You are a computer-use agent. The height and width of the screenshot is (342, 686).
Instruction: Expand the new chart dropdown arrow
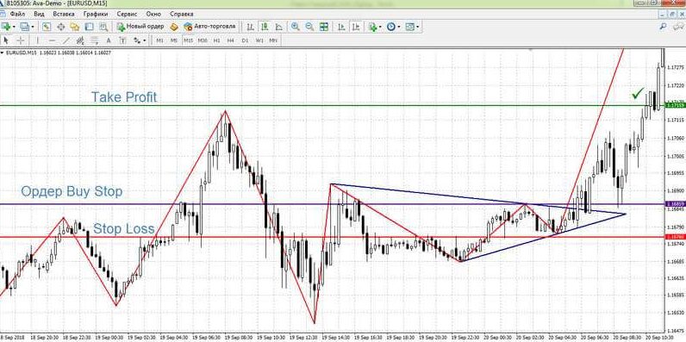14,27
